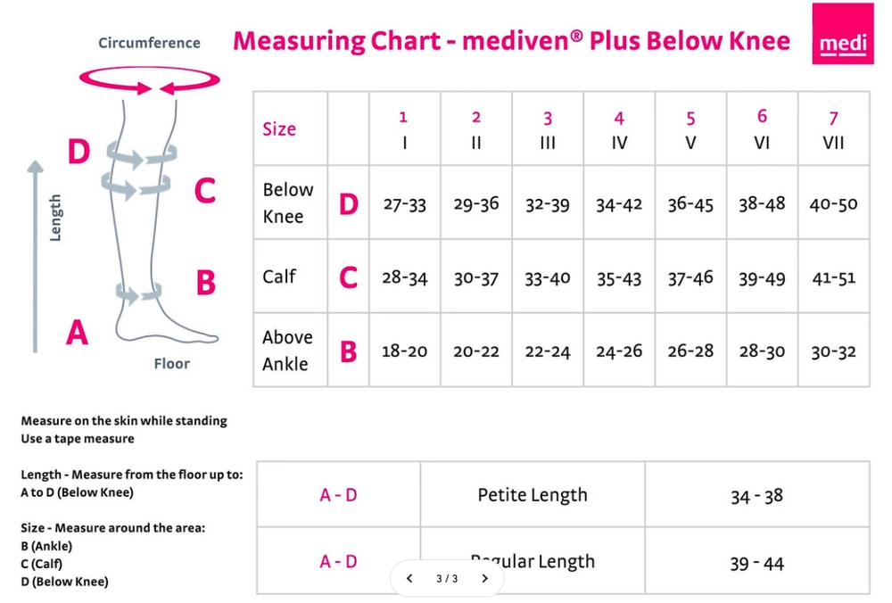Click the Calf value 33-40 cell

pyautogui.click(x=548, y=278)
